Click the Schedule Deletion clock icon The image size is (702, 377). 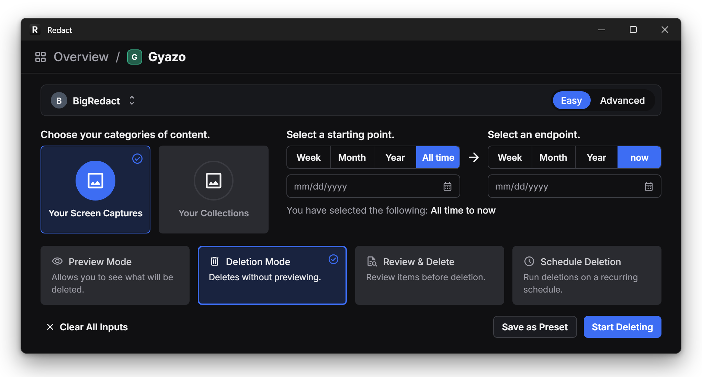[529, 261]
